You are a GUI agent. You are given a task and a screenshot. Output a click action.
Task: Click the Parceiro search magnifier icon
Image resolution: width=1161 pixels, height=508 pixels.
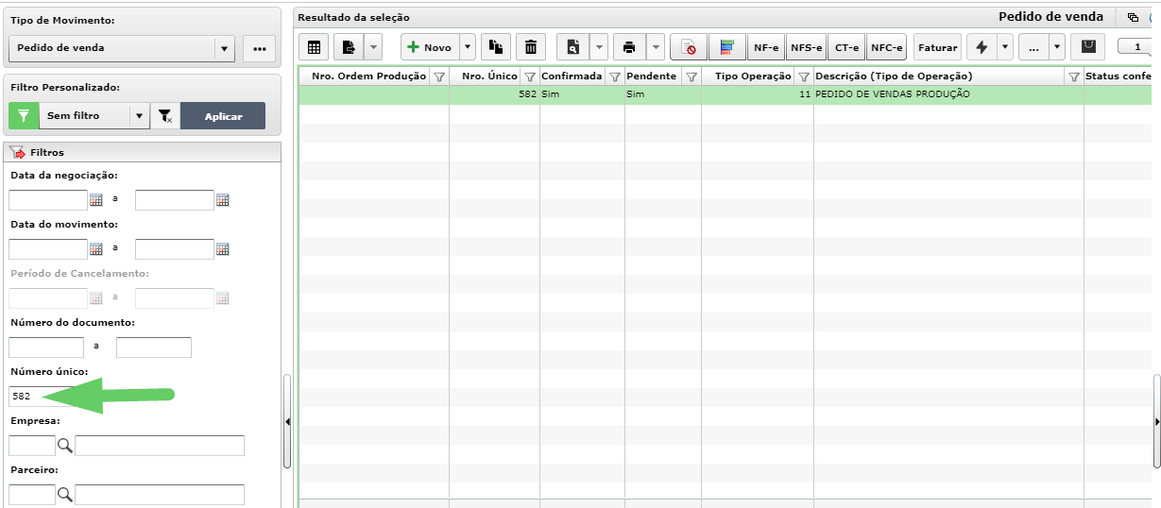pyautogui.click(x=65, y=494)
